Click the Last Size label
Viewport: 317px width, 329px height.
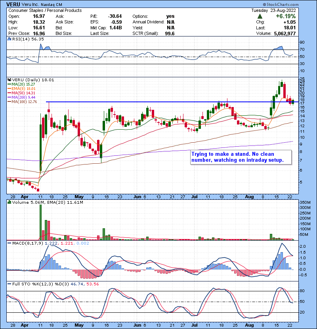pos(99,33)
